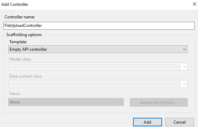Click the Views dropdown chevron arrow

click(x=121, y=102)
